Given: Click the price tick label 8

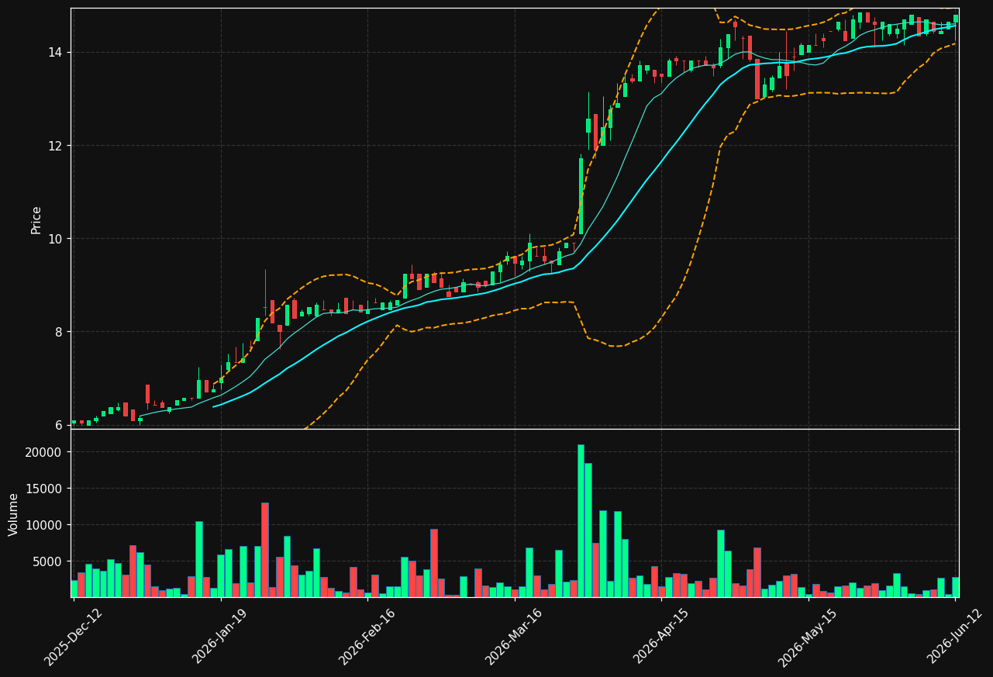Looking at the screenshot, I should (x=60, y=332).
